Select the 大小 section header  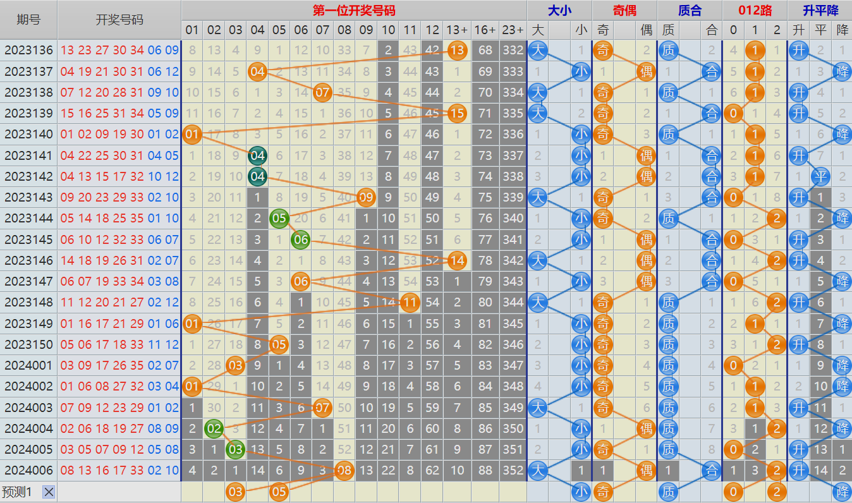559,10
